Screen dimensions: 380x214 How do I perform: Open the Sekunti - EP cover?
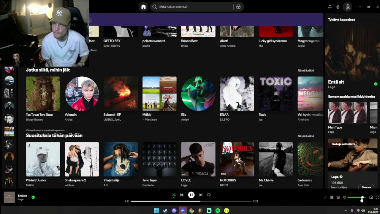point(121,94)
